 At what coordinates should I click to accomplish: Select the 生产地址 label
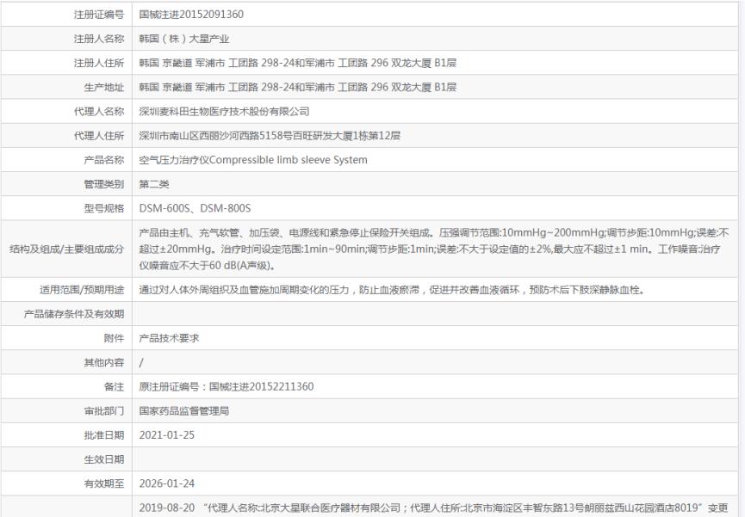[104, 87]
